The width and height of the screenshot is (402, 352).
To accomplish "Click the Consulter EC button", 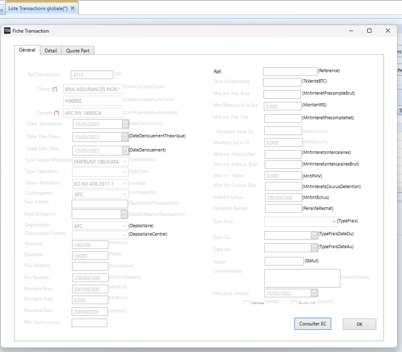I will pos(313,324).
